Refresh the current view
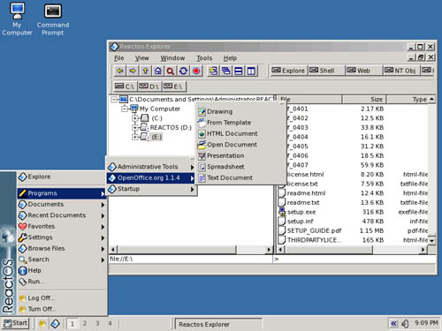This screenshot has height=331, width=442. point(183,71)
